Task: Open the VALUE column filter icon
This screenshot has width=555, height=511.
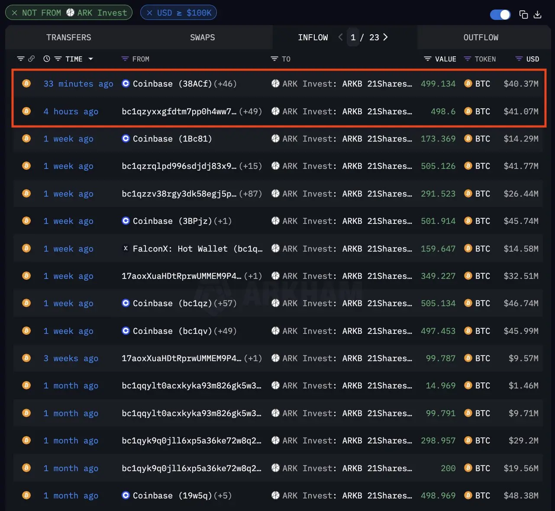Action: click(427, 59)
